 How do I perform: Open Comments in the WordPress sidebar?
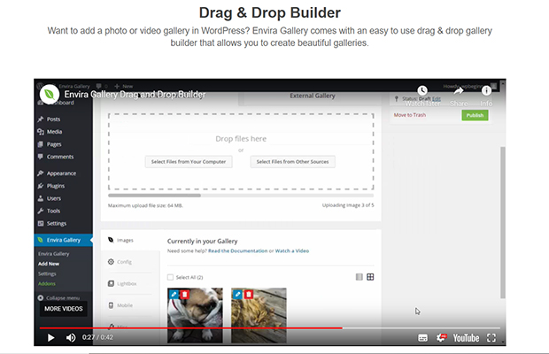pyautogui.click(x=60, y=157)
